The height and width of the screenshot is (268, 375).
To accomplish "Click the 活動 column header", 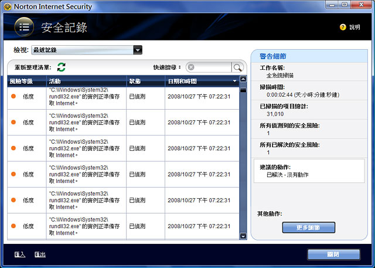I will [x=86, y=82].
